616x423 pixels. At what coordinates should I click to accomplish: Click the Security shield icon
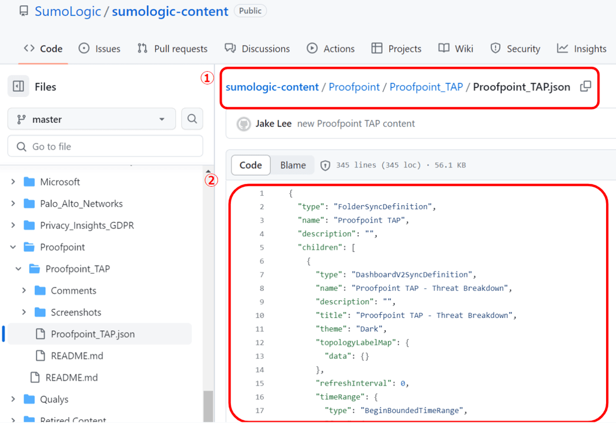(x=497, y=49)
